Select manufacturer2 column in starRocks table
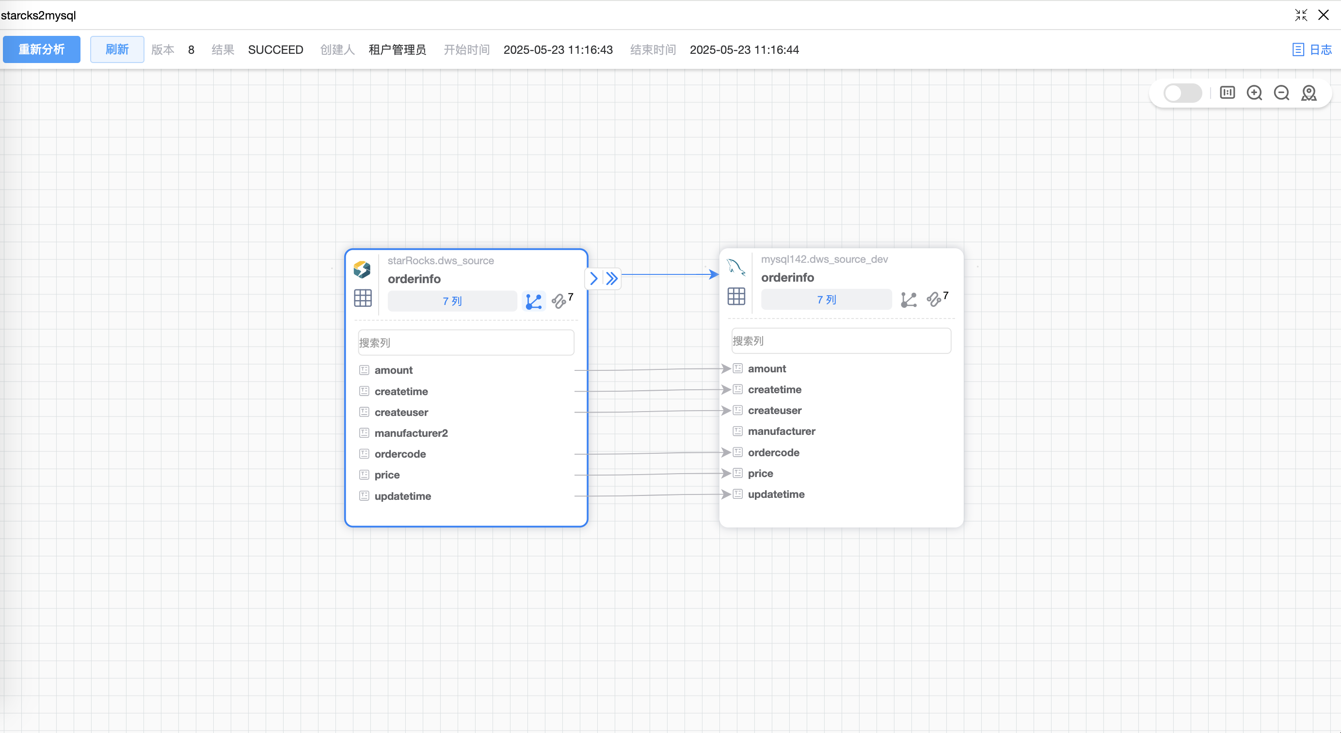The width and height of the screenshot is (1341, 733). (x=411, y=433)
